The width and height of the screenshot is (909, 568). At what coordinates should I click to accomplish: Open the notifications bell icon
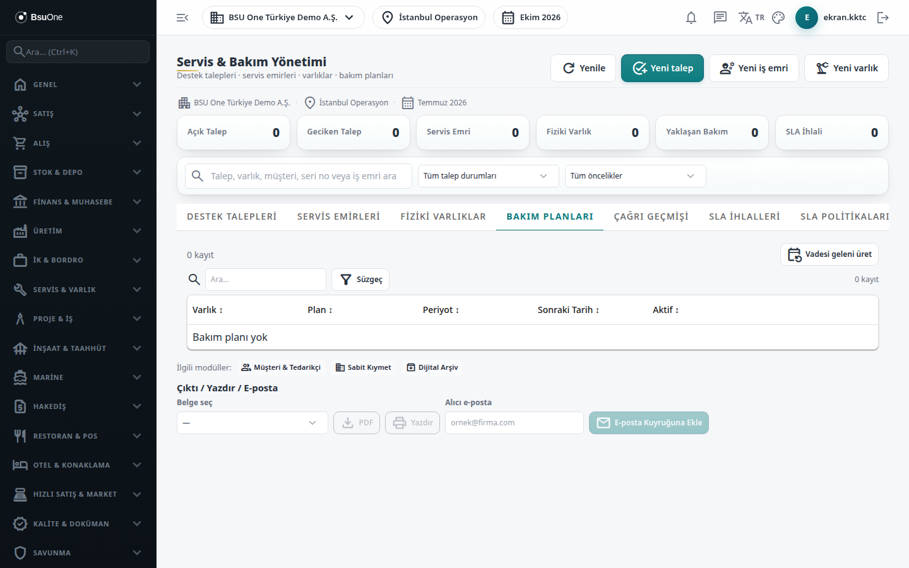point(691,18)
